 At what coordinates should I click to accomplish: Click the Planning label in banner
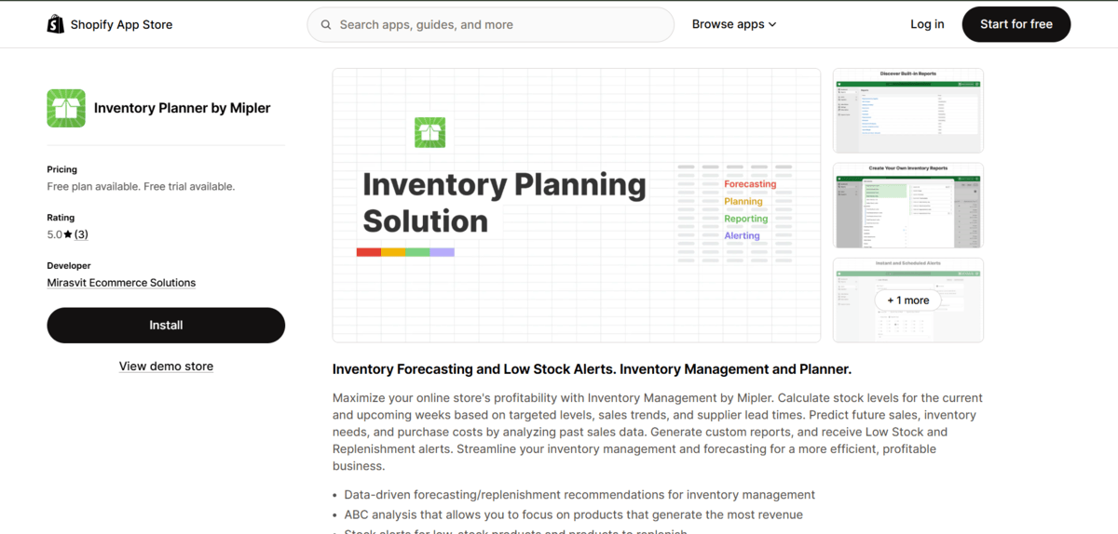[x=743, y=201]
